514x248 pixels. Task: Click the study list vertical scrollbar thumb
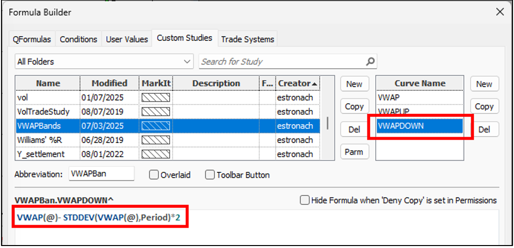point(328,123)
